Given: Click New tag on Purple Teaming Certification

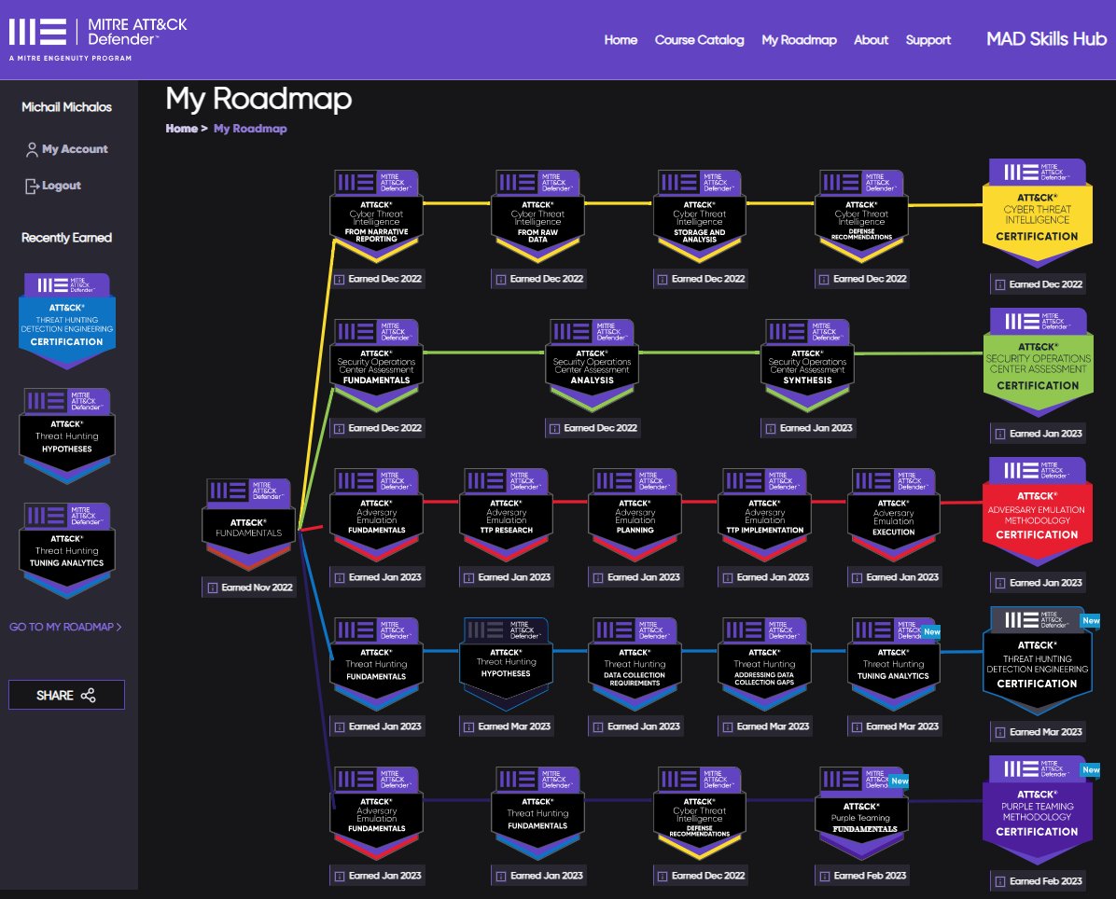Looking at the screenshot, I should (1091, 769).
